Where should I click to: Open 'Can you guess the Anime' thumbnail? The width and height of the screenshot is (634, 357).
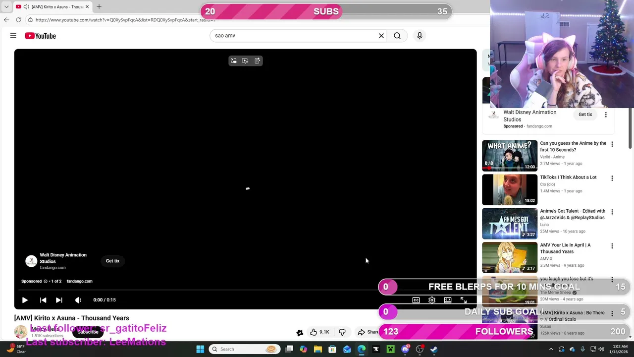510,156
